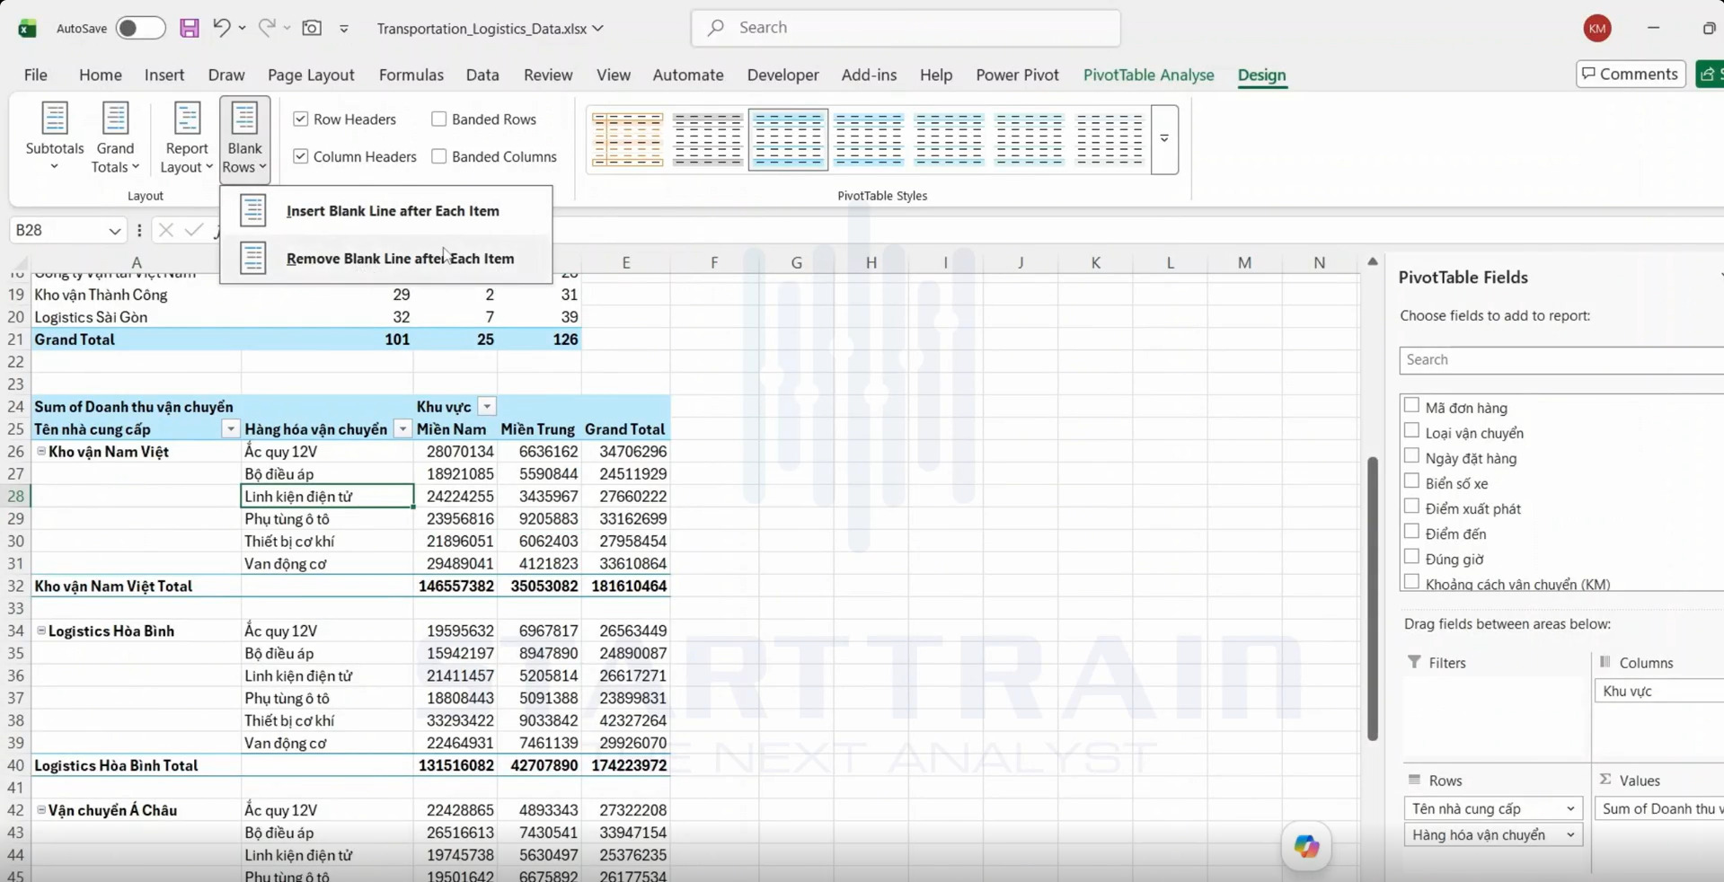The width and height of the screenshot is (1724, 882).
Task: Collapse the Vận chuyển Á Châu group
Action: (41, 810)
